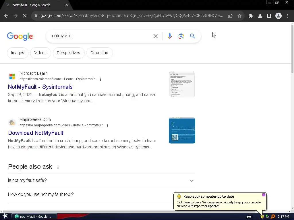This screenshot has height=220, width=294.
Task: Click the Windows Update shield tray icon
Action: pos(262,217)
